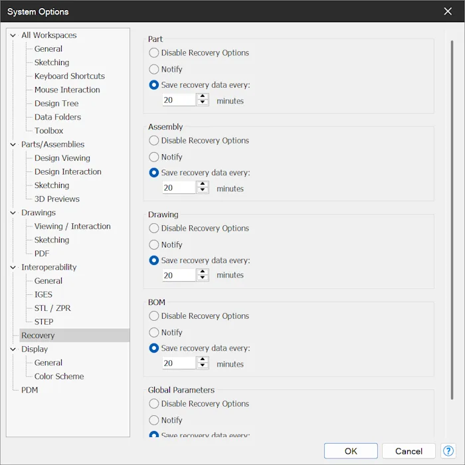This screenshot has height=465, width=465.
Task: Decrease Part recovery minutes with down arrow
Action: tap(203, 102)
